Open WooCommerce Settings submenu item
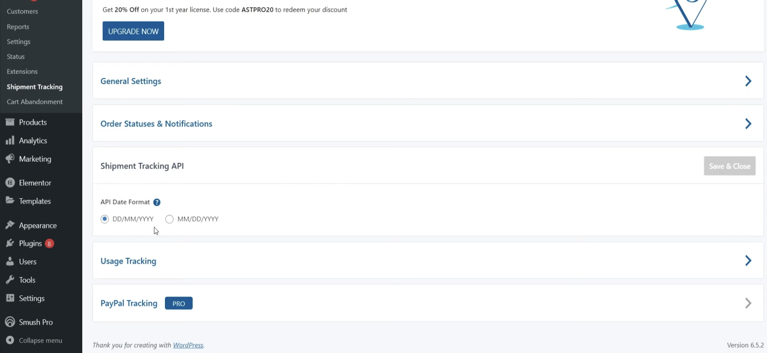 [19, 41]
